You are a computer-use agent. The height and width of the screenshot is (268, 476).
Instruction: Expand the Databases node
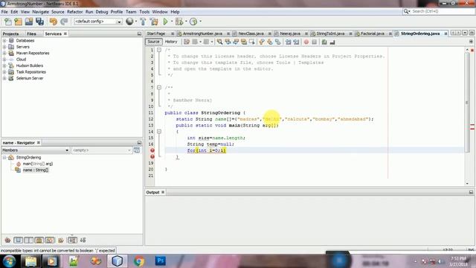[4, 40]
